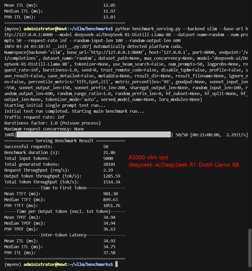
Task: Click the INFO 'Automatically detected platform cuda' line
Action: click(x=94, y=46)
